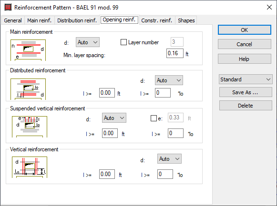Switch to the Shapes tab

186,20
